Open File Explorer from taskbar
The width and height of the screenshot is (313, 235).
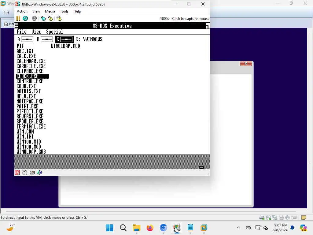click(137, 228)
